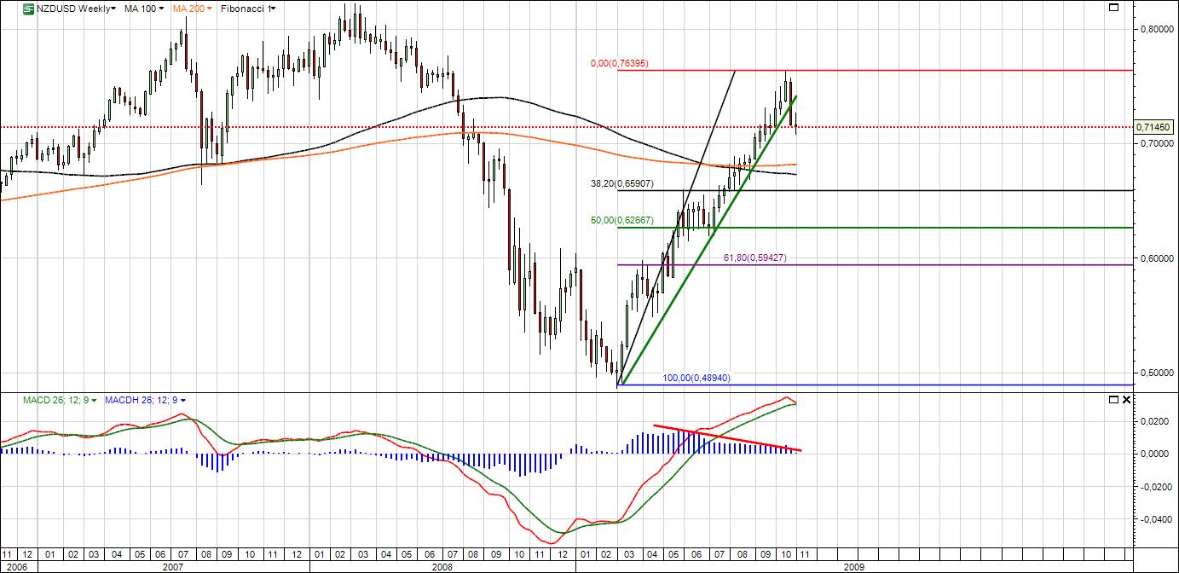Maximize the main price chart panel

pos(1113,8)
